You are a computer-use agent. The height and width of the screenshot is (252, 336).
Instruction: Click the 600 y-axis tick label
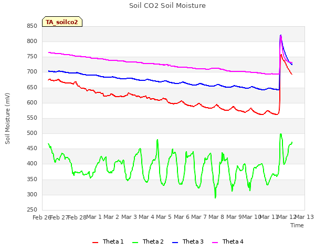click(32, 103)
